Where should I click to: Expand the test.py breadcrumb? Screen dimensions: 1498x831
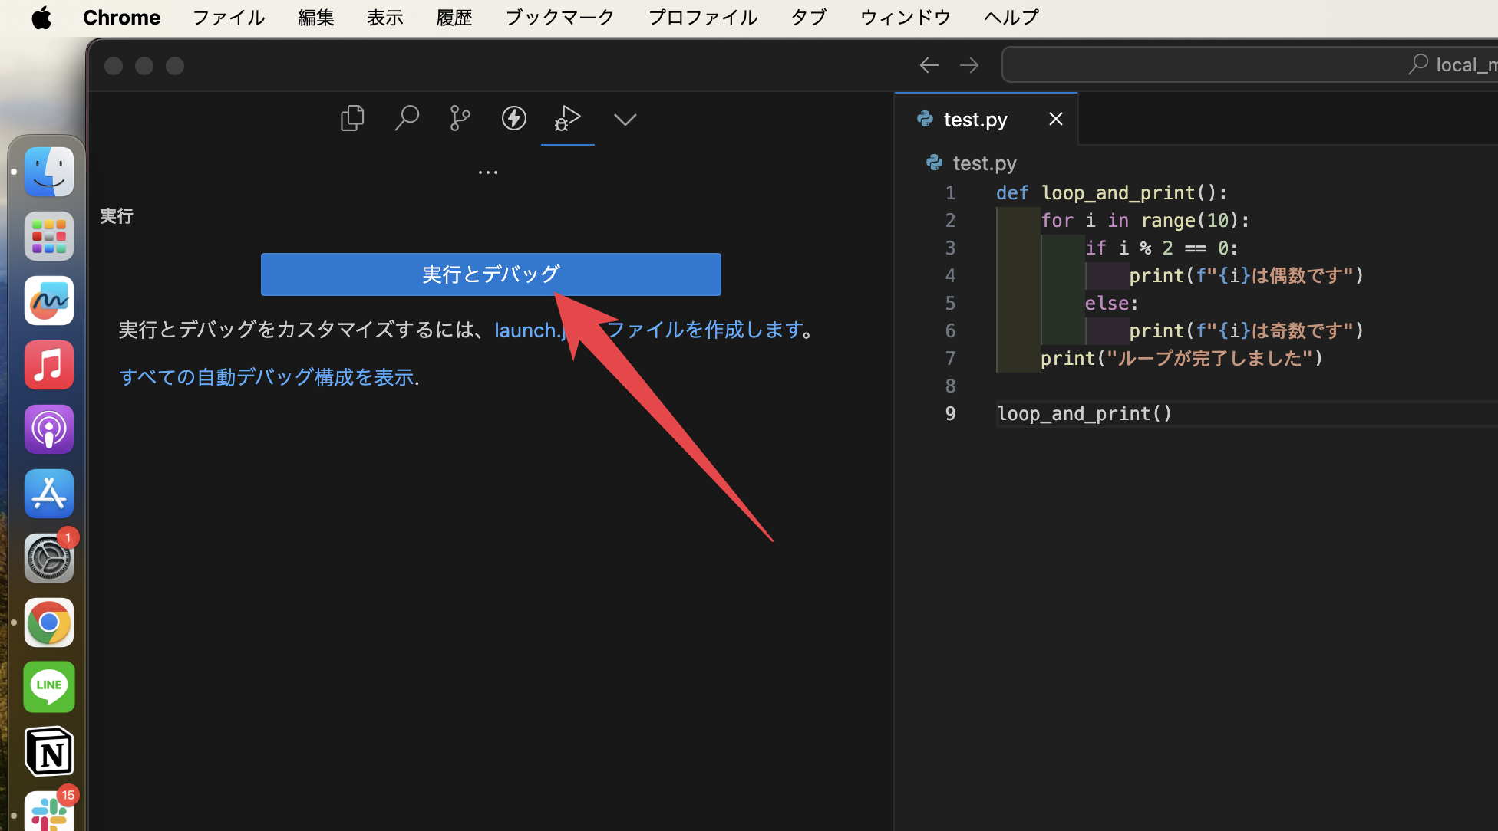(x=985, y=163)
